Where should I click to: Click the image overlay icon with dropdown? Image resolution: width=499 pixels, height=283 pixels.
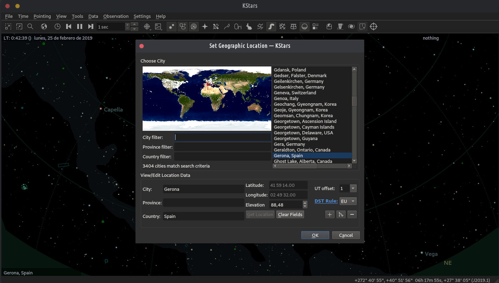(x=158, y=26)
